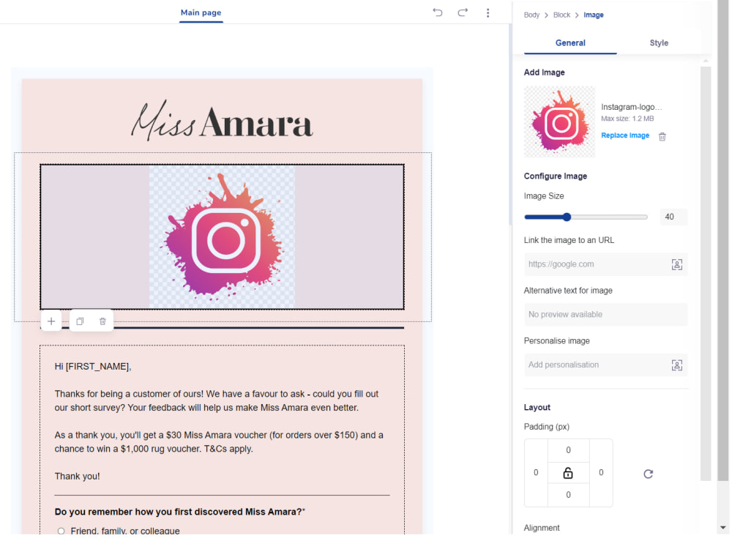Select the Instagram image in the canvas
The image size is (732, 549).
[x=222, y=236]
